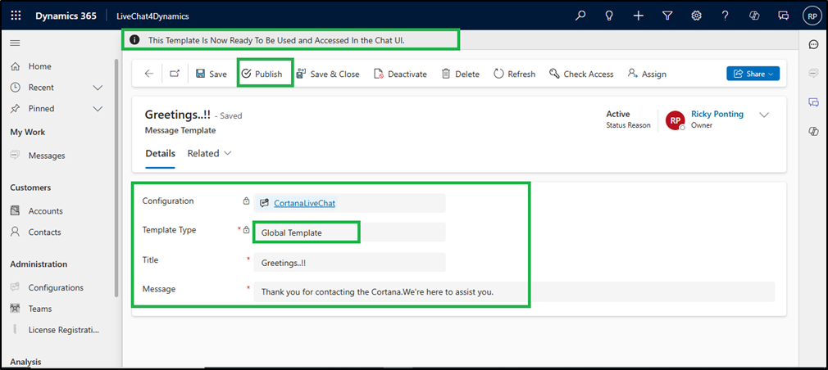This screenshot has width=828, height=370.
Task: Open the lightbulb assistant icon
Action: click(x=609, y=15)
